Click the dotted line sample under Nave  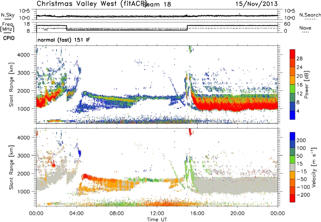click(x=305, y=32)
